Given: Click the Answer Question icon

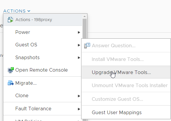Looking at the screenshot, I should 87,45.
